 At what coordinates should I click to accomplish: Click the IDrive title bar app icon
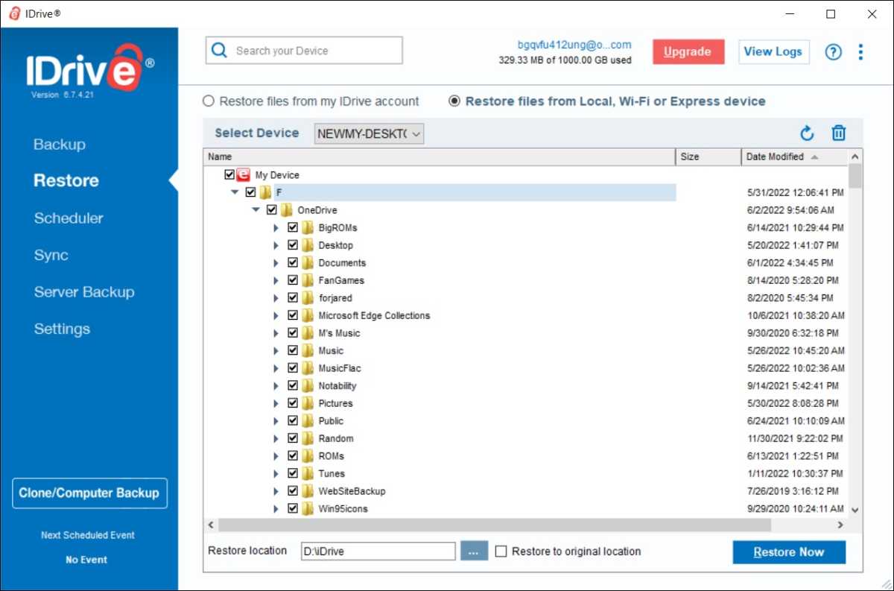point(14,14)
